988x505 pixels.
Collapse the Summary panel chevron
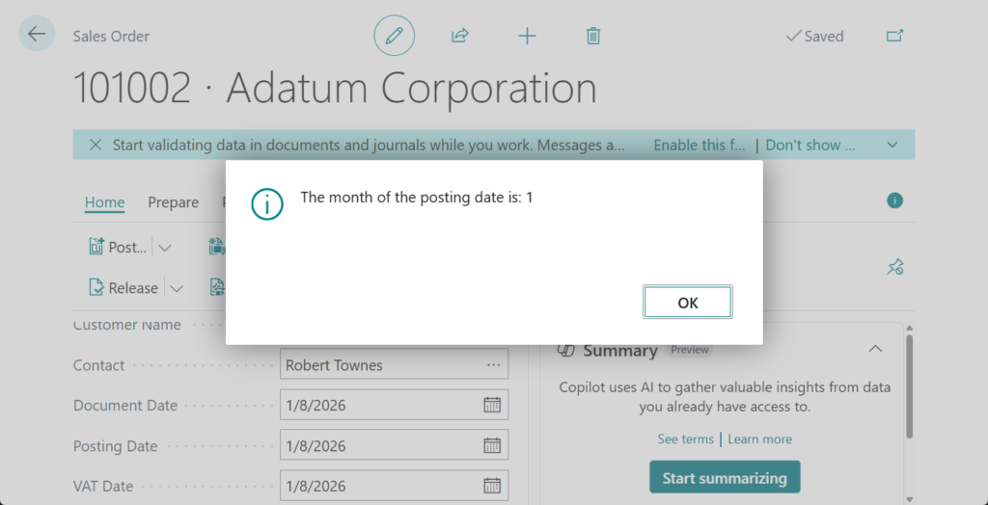(x=875, y=349)
